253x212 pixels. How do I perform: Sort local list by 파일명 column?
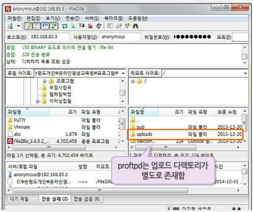(x=28, y=112)
